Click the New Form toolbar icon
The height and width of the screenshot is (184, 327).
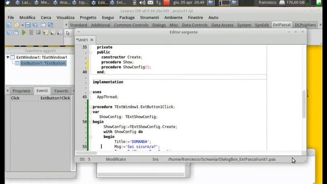tap(43, 25)
